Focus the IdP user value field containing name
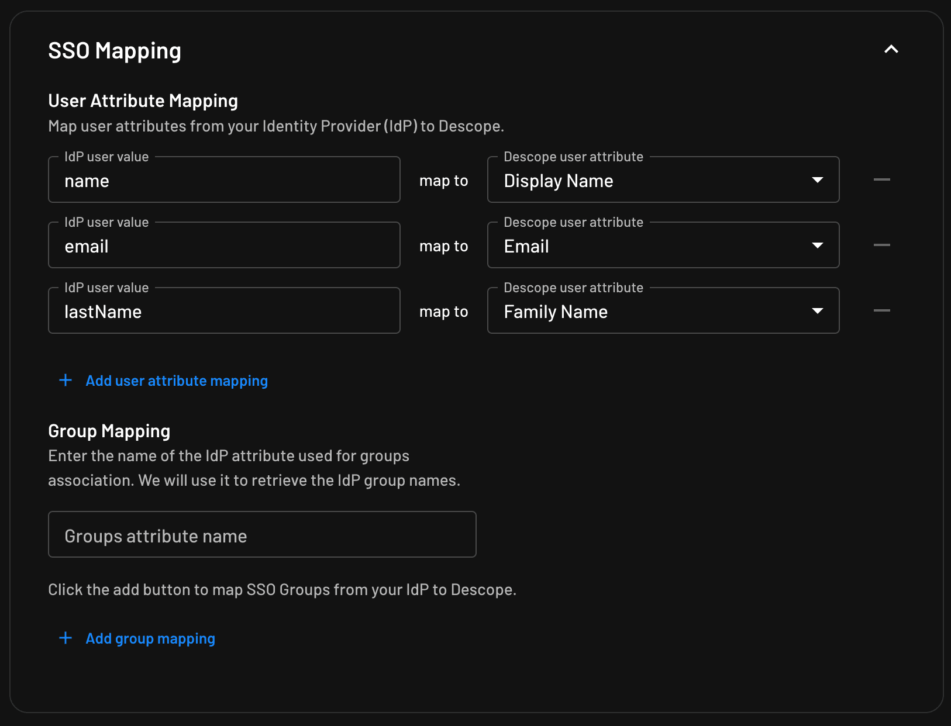This screenshot has width=951, height=726. pyautogui.click(x=224, y=179)
